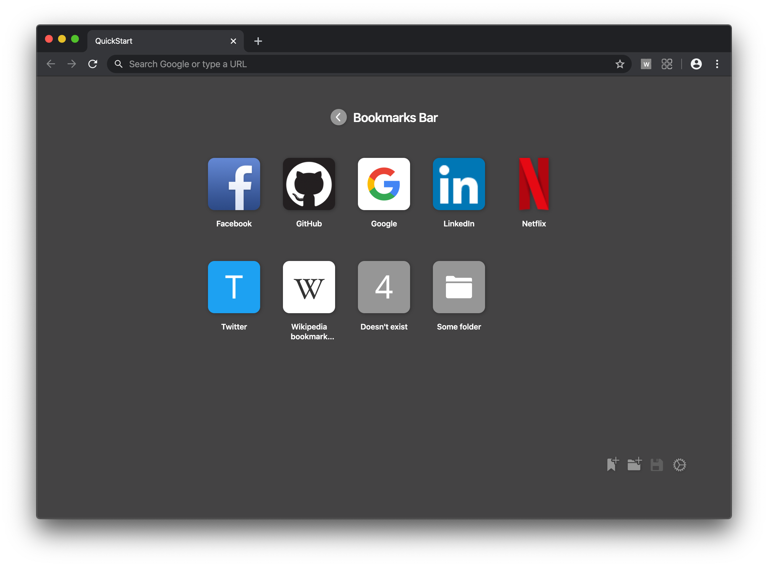The width and height of the screenshot is (768, 567).
Task: Open Google bookmark
Action: click(383, 184)
